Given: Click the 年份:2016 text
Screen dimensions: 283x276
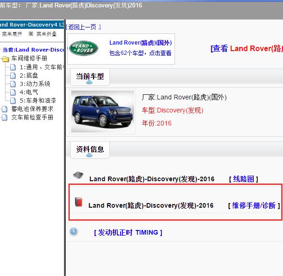Looking at the screenshot, I should click(x=157, y=123).
